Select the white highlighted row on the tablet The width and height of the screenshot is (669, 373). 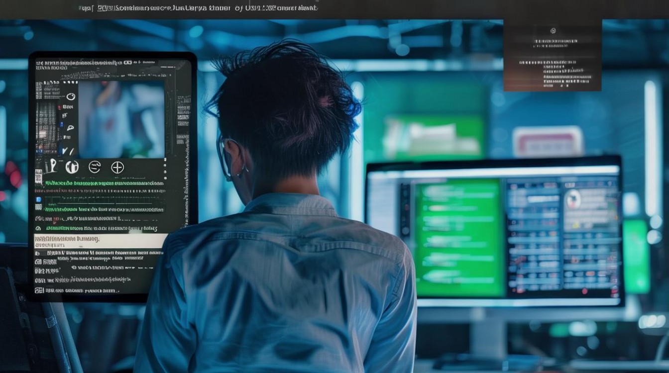[100, 241]
